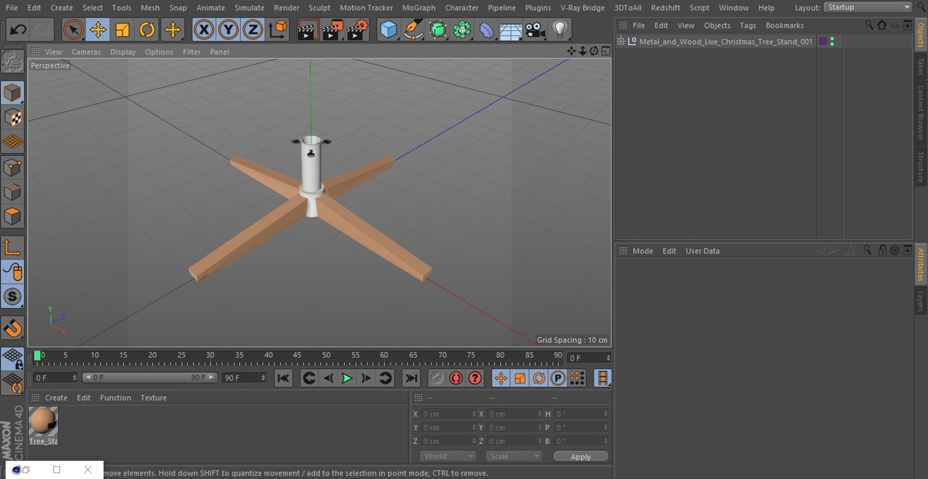Toggle object visibility dots in Object Manager
Viewport: 928px width, 479px height.
click(832, 42)
